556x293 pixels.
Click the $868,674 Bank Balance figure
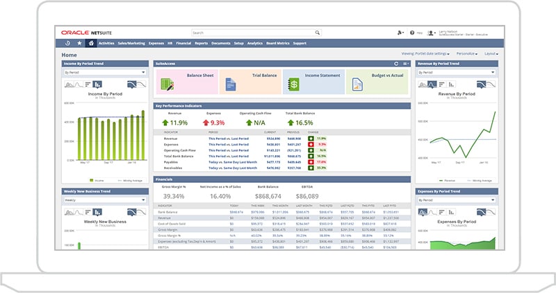(268, 196)
